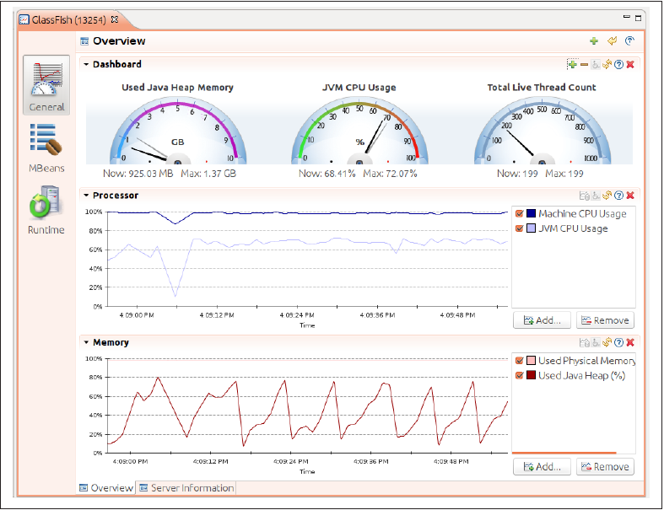664x510 pixels.
Task: Switch to the Overview bottom tab
Action: coord(106,488)
